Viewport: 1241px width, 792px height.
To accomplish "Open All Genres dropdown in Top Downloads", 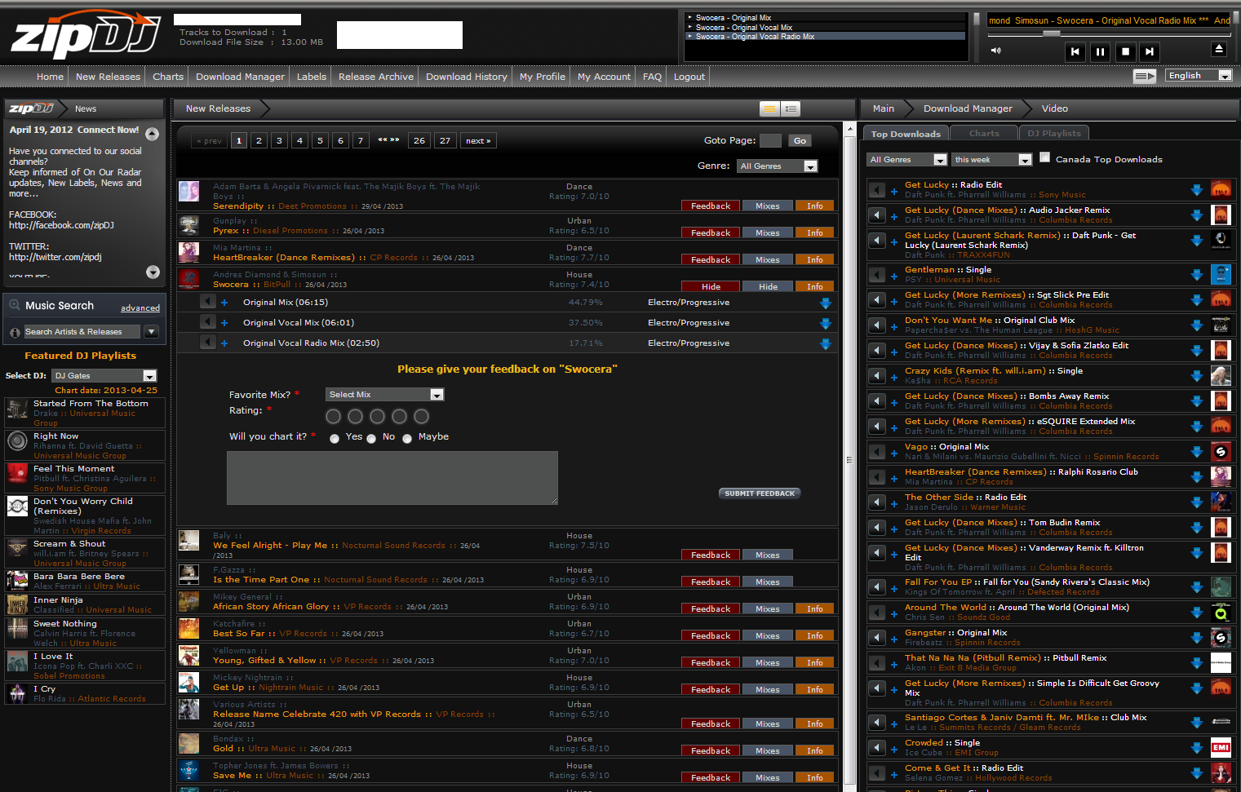I will (x=906, y=160).
